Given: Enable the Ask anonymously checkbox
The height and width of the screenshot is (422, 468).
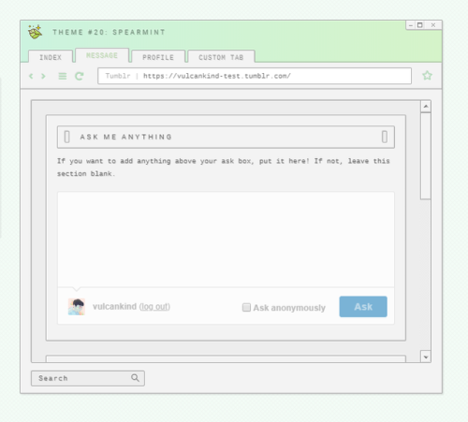Looking at the screenshot, I should pyautogui.click(x=246, y=308).
